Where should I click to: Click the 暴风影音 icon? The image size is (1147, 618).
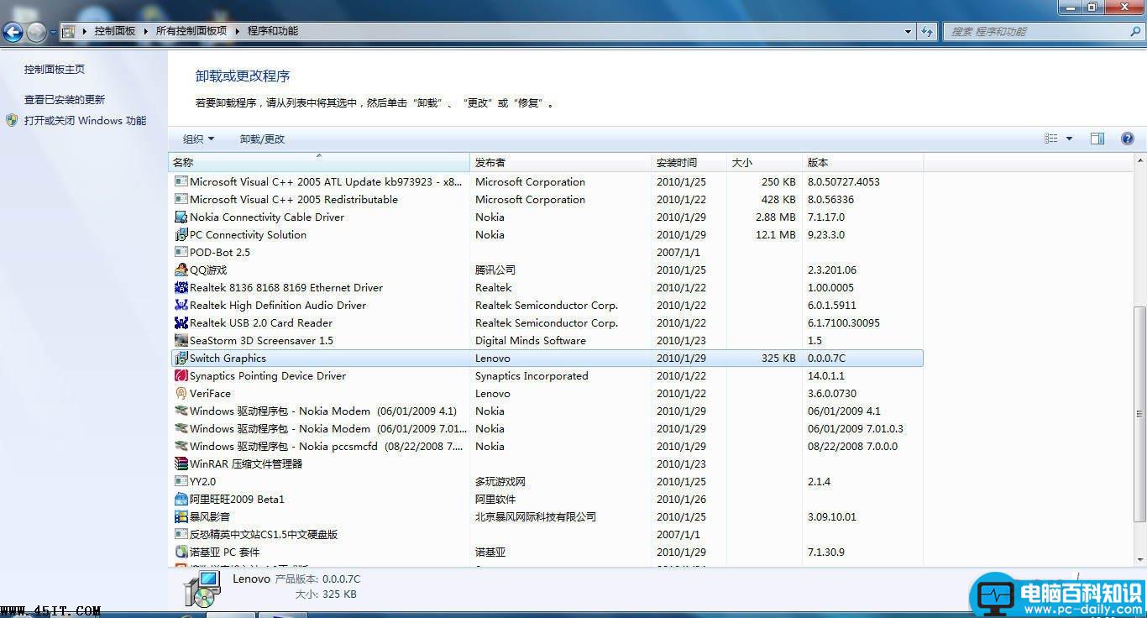coord(181,516)
